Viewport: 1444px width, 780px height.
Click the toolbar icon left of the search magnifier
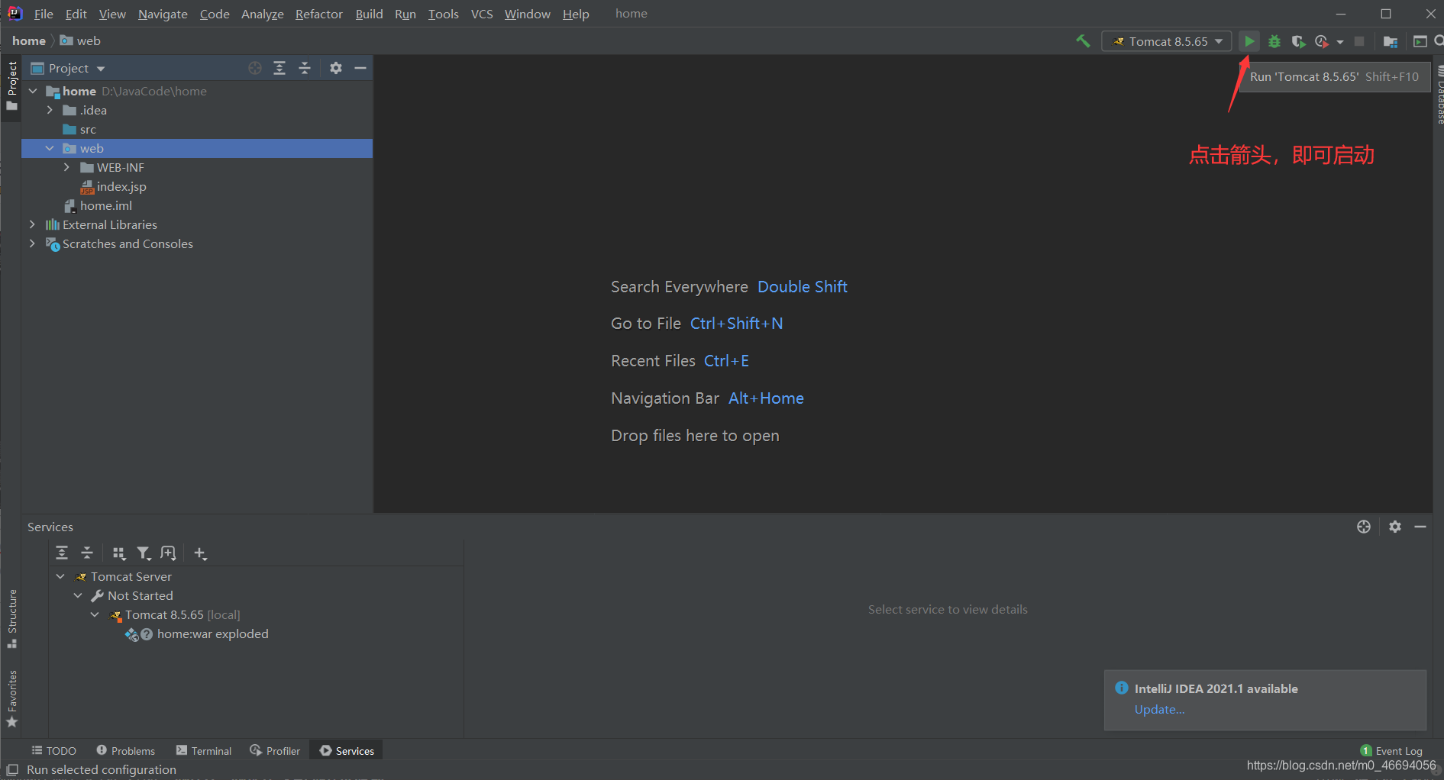click(x=1420, y=41)
